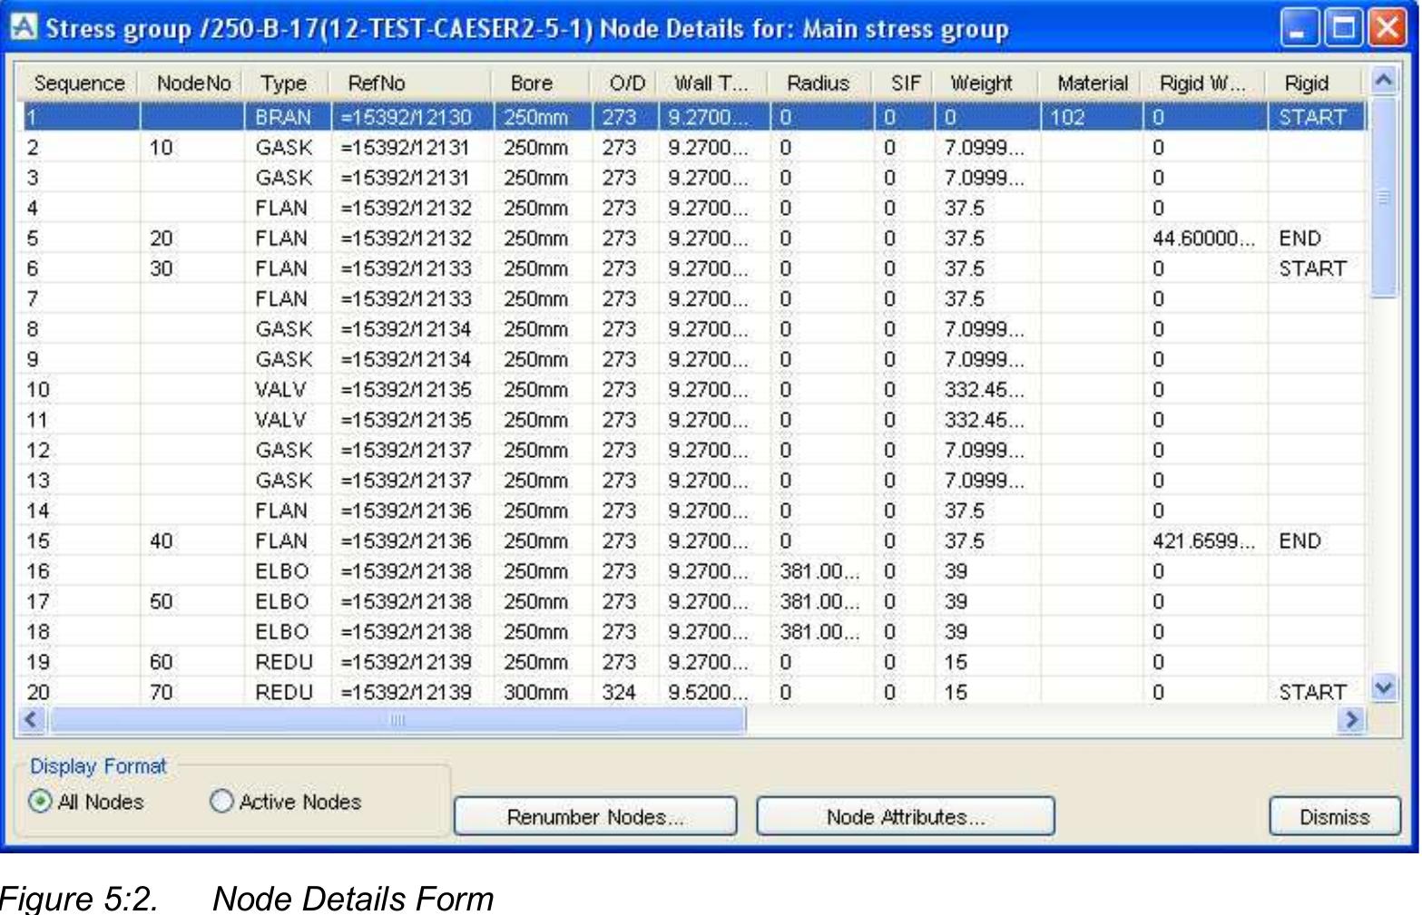Image resolution: width=1422 pixels, height=915 pixels.
Task: Click the vertical scrollbar down arrow
Action: click(1383, 689)
